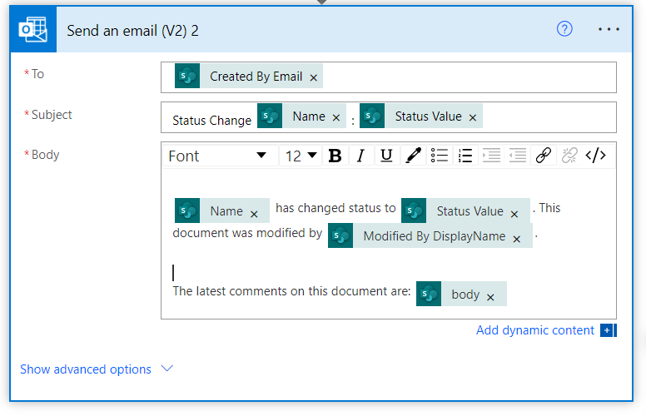Viewport: 646px width, 416px height.
Task: Click the SharePoint icon on Modified By DisplayName token
Action: point(340,235)
